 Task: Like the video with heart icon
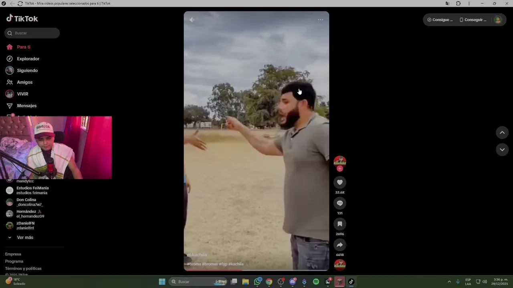pyautogui.click(x=340, y=182)
